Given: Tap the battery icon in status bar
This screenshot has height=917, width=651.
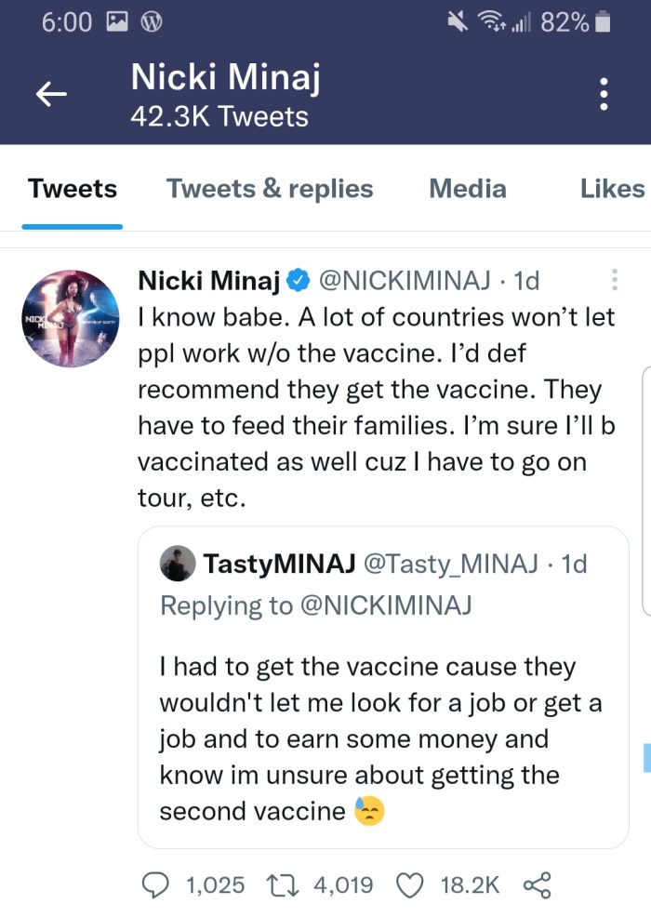Looking at the screenshot, I should (603, 22).
